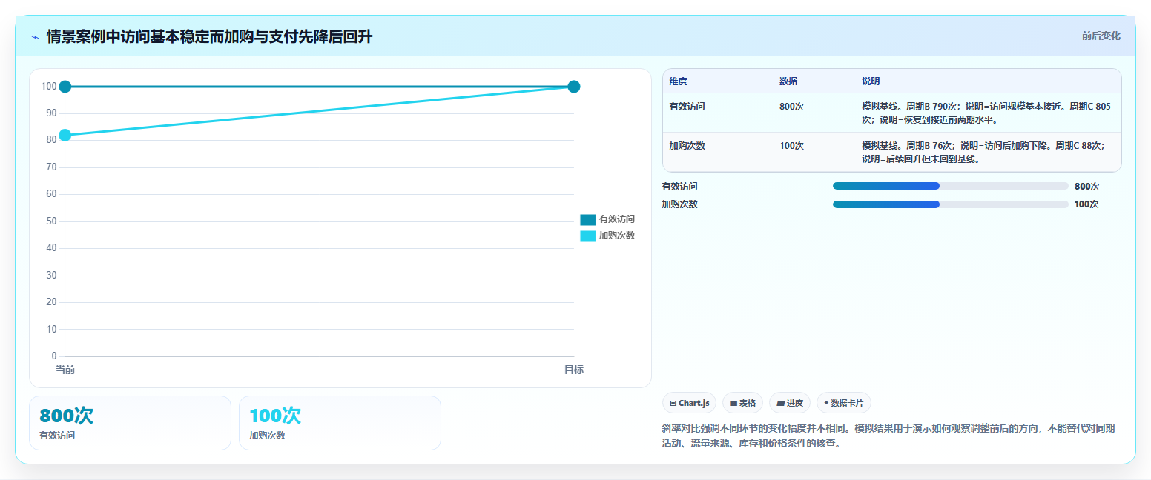Click the 加购次数 progress row label

[679, 204]
